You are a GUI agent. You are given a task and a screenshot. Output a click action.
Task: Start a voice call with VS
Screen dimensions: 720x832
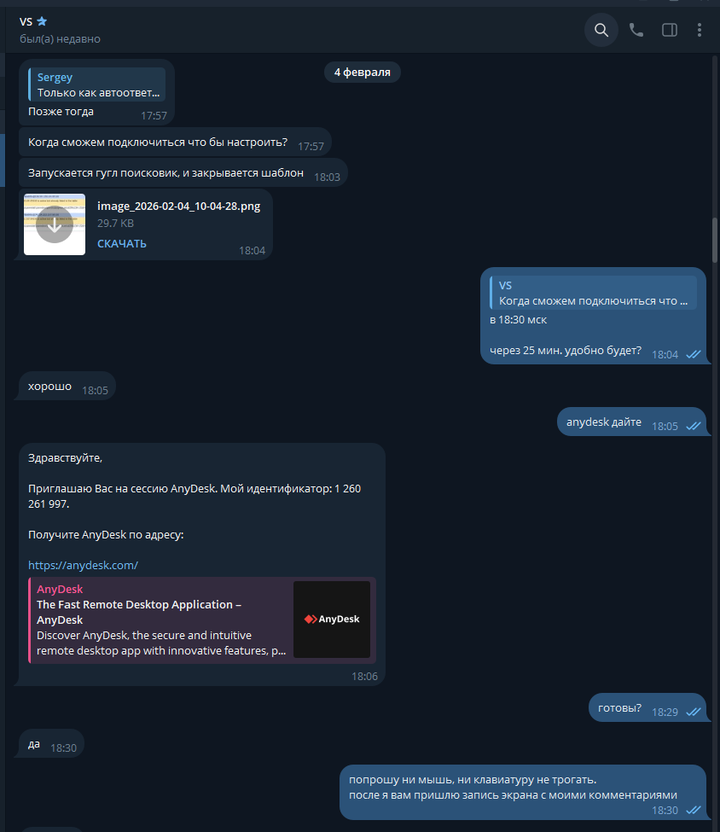click(636, 30)
